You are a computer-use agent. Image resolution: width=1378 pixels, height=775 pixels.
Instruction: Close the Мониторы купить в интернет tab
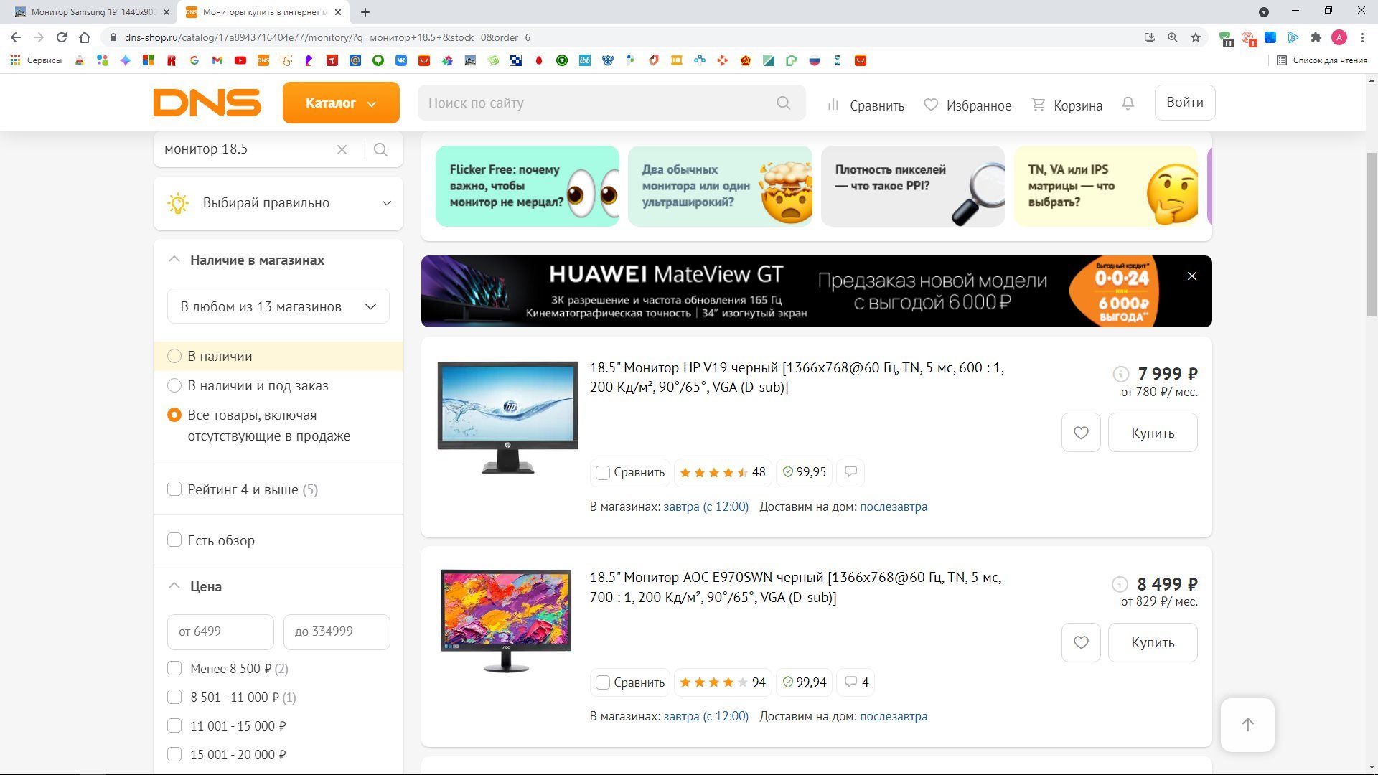pyautogui.click(x=338, y=12)
